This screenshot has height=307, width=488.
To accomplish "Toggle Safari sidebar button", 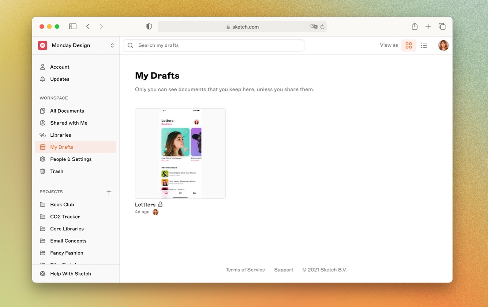I will tap(73, 26).
